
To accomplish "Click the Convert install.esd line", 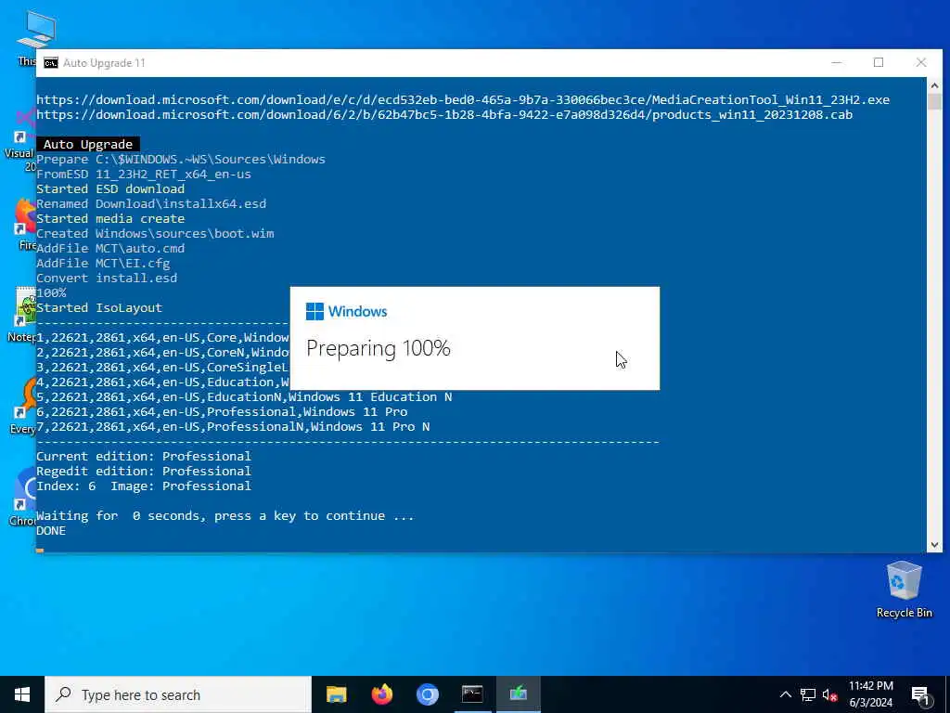I will [x=107, y=278].
